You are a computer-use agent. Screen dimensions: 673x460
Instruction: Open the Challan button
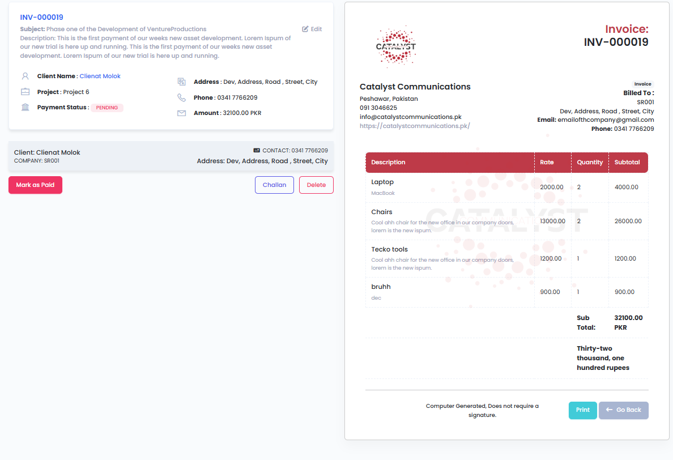274,185
